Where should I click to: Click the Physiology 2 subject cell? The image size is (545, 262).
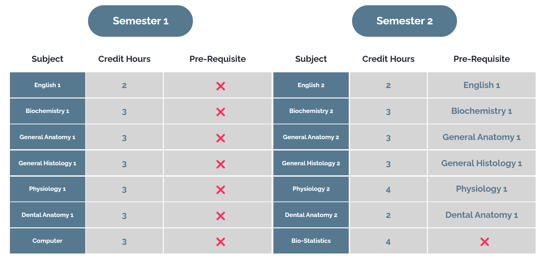click(311, 189)
